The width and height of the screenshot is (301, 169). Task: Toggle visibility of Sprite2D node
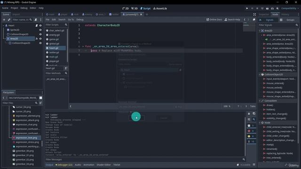coord(40,30)
